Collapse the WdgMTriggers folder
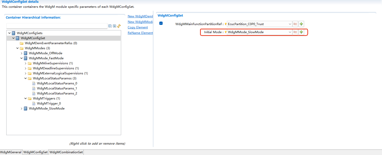Image resolution: width=382 pixels, height=155 pixels. tap(26, 98)
